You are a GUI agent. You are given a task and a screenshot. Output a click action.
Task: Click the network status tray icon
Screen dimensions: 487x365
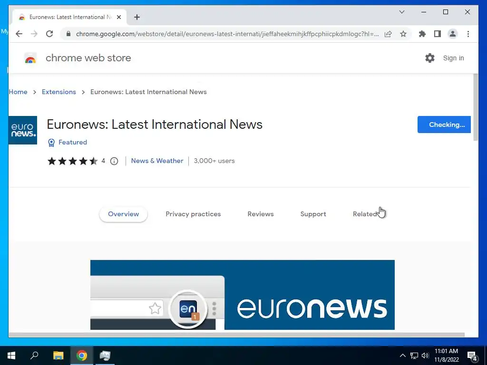[414, 355]
